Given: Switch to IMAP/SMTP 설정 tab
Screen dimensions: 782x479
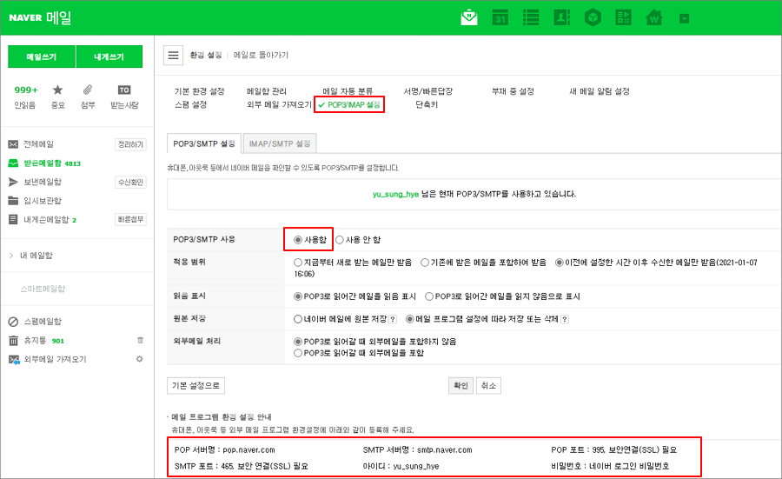Looking at the screenshot, I should click(279, 143).
